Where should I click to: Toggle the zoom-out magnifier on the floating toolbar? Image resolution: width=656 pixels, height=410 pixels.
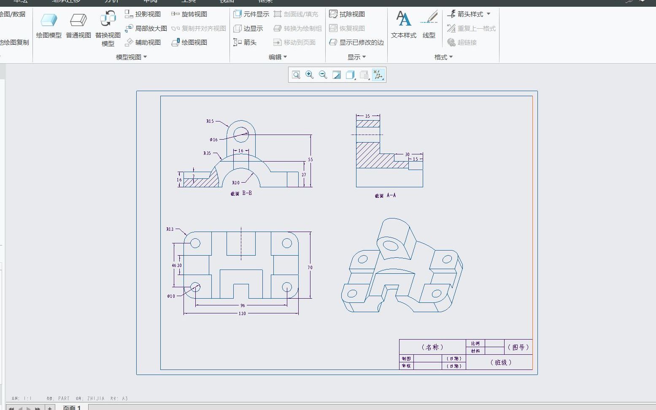[x=322, y=75]
